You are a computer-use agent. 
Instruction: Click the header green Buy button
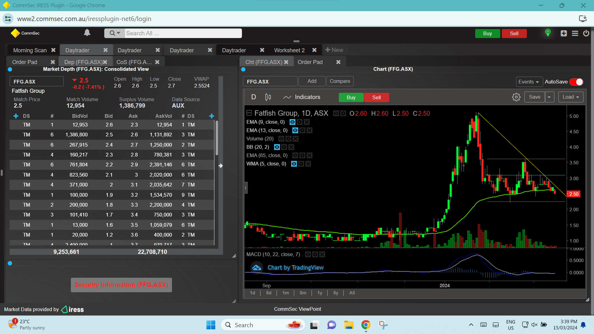coord(487,33)
